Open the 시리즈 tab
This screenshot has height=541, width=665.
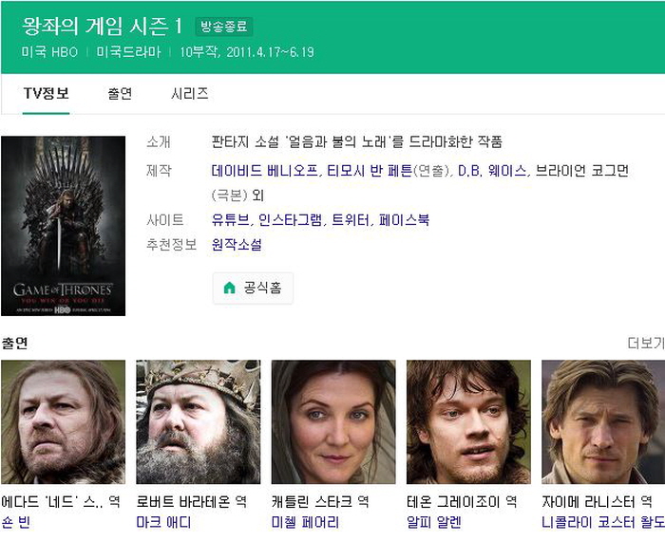189,93
